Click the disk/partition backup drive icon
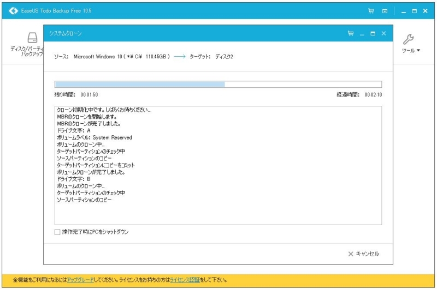The width and height of the screenshot is (437, 289). 32,38
